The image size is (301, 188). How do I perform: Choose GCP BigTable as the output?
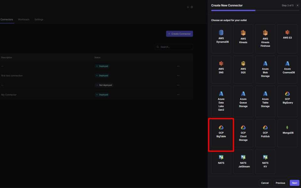click(x=221, y=133)
